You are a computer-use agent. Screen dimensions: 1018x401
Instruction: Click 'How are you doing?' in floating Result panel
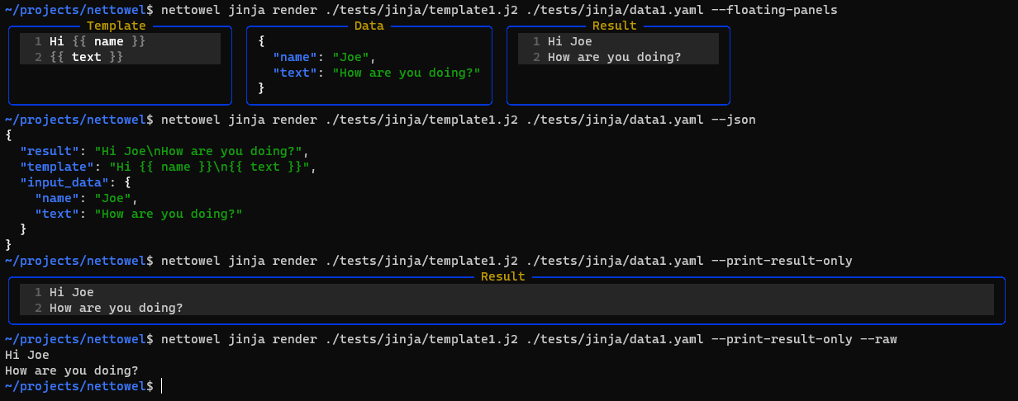pyautogui.click(x=615, y=57)
